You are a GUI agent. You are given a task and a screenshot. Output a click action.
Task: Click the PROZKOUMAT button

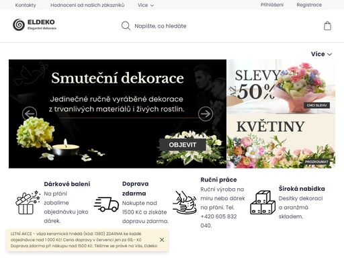pyautogui.click(x=316, y=161)
